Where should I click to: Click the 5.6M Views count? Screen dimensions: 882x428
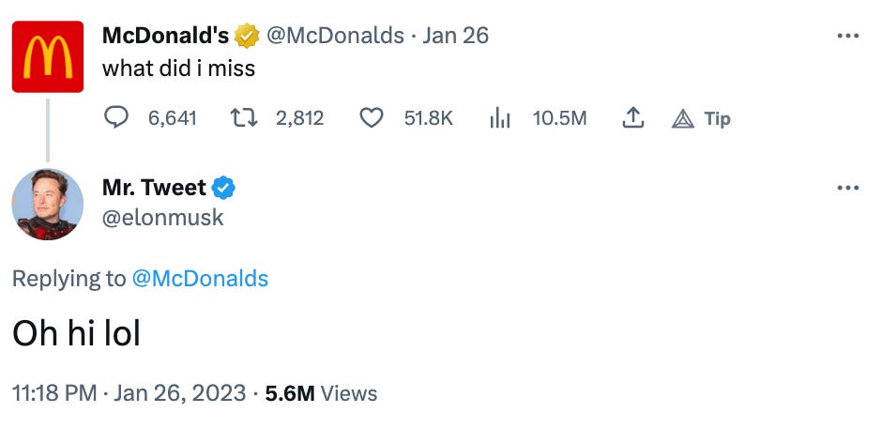(321, 393)
